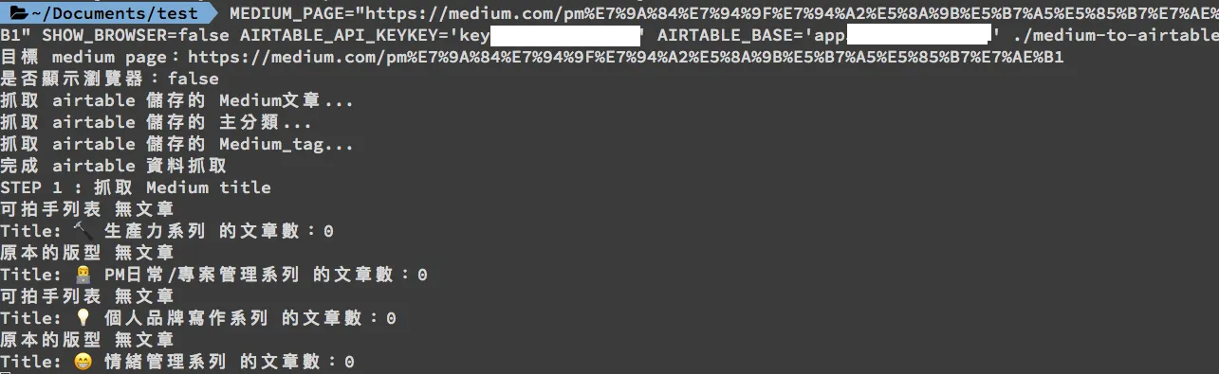Click the line 是否顯示瀏覽器:false
This screenshot has width=1219, height=374.
109,79
